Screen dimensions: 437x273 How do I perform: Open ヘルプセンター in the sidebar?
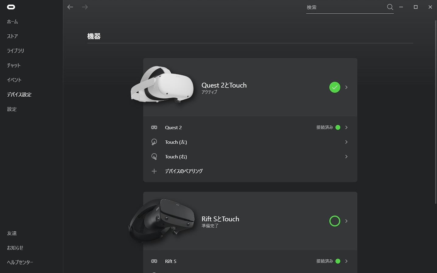pos(20,262)
